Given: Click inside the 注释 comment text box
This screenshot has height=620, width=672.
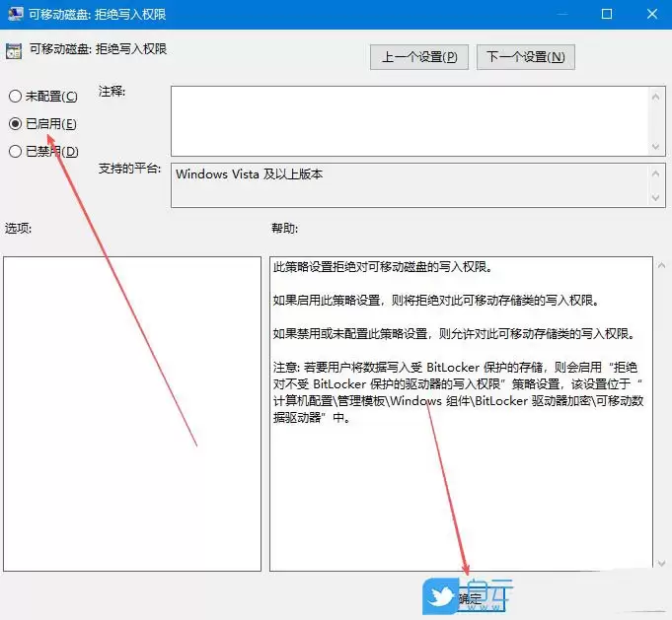Looking at the screenshot, I should tap(411, 121).
